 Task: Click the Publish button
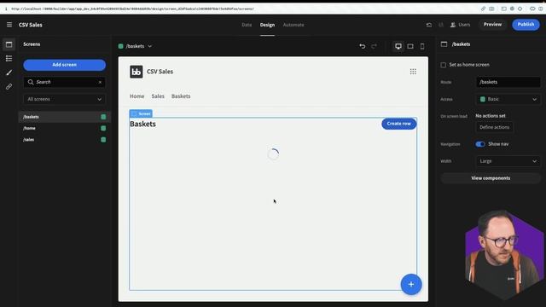coord(526,25)
